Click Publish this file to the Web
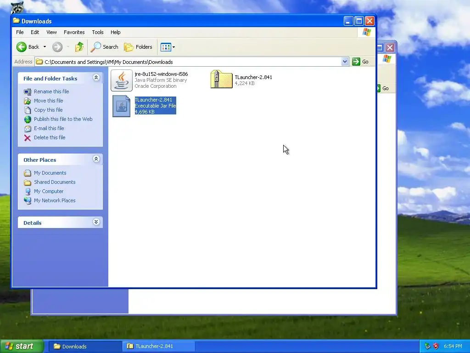The image size is (470, 353). [x=63, y=119]
